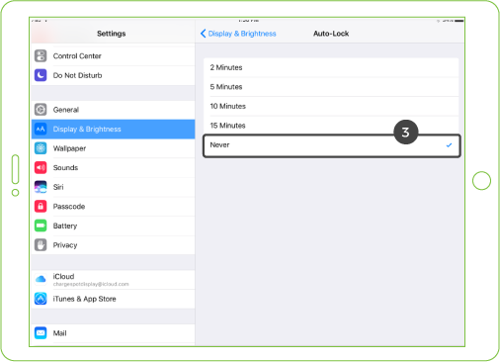Tap the back chevron arrow icon
Screen dimensions: 500x362
click(203, 34)
